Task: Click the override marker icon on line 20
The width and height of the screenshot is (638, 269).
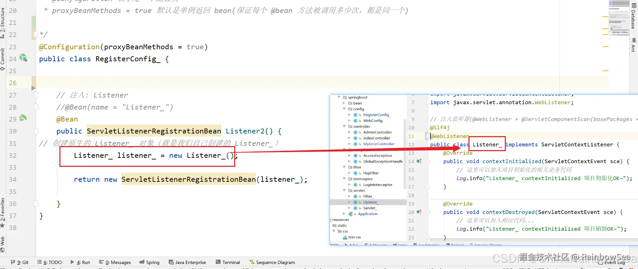Action: [419, 212]
